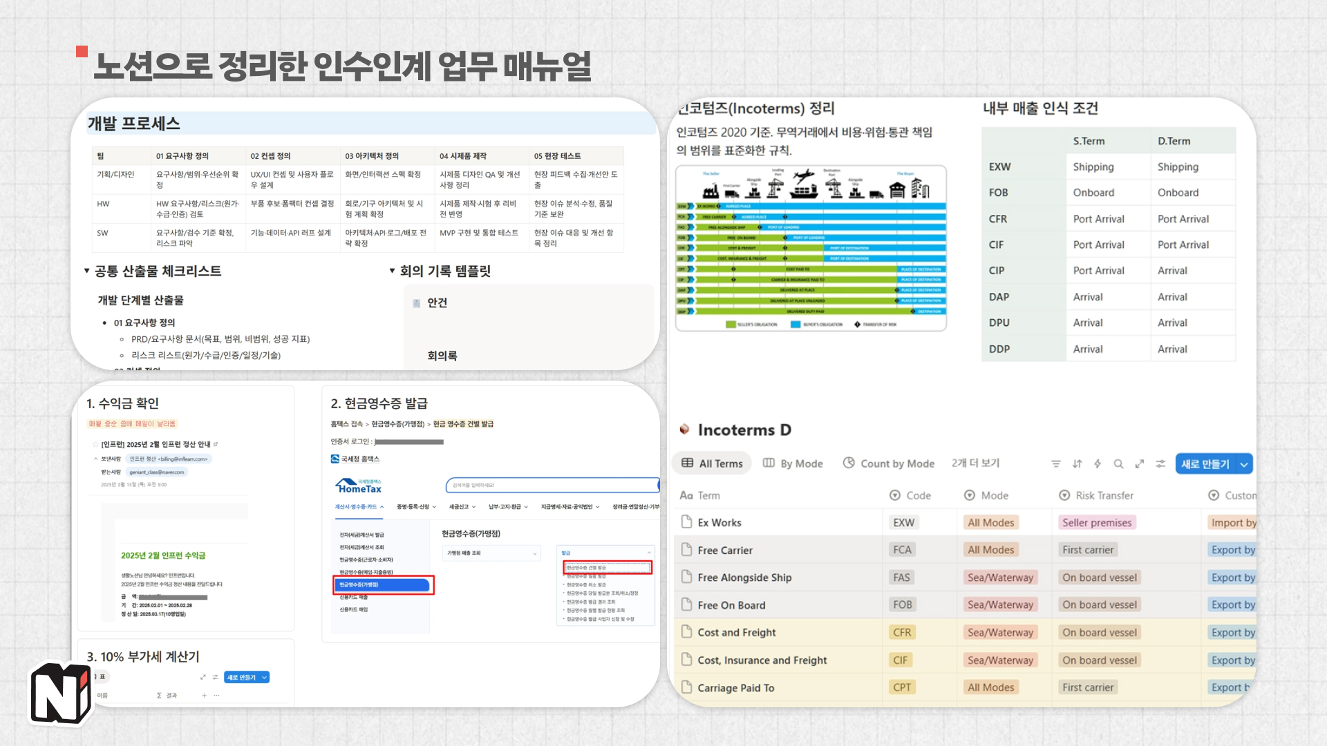Click expand icon in VAT calculator table
The image size is (1327, 746).
pos(203,678)
